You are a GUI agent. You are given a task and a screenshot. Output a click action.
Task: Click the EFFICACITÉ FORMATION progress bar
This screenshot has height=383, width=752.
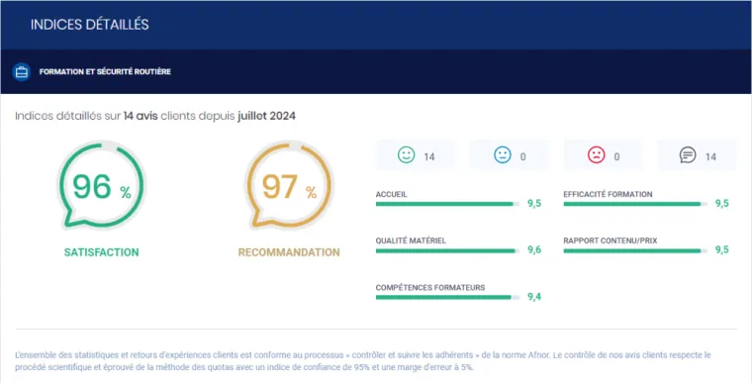point(635,204)
